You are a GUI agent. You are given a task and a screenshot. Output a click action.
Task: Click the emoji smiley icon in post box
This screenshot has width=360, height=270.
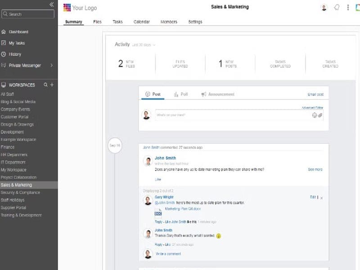tap(315, 115)
